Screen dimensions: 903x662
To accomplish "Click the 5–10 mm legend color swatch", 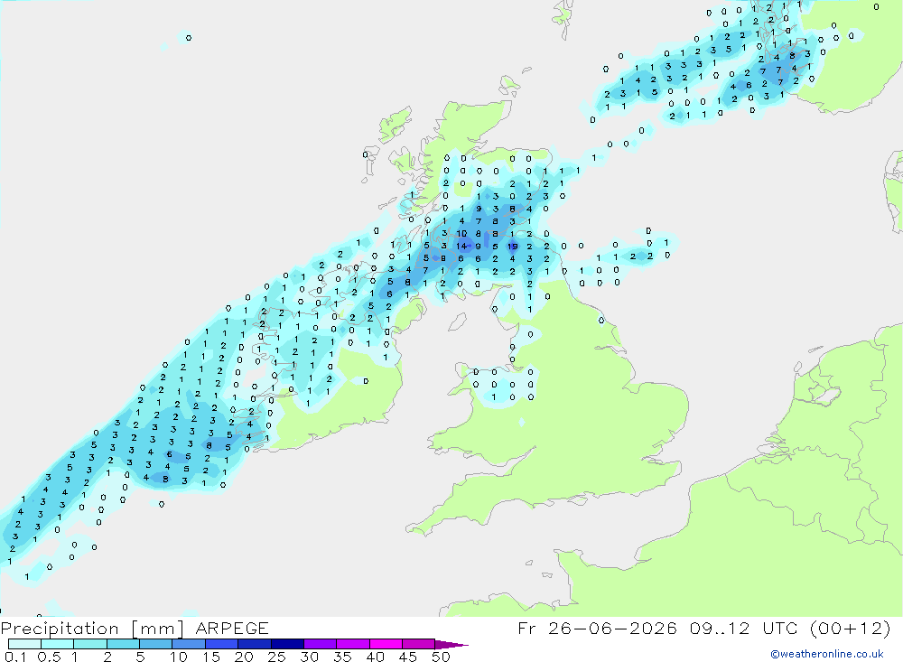I will click(x=155, y=644).
